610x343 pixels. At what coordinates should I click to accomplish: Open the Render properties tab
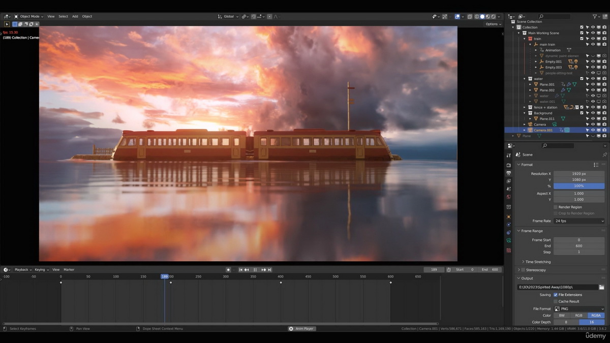(x=508, y=165)
